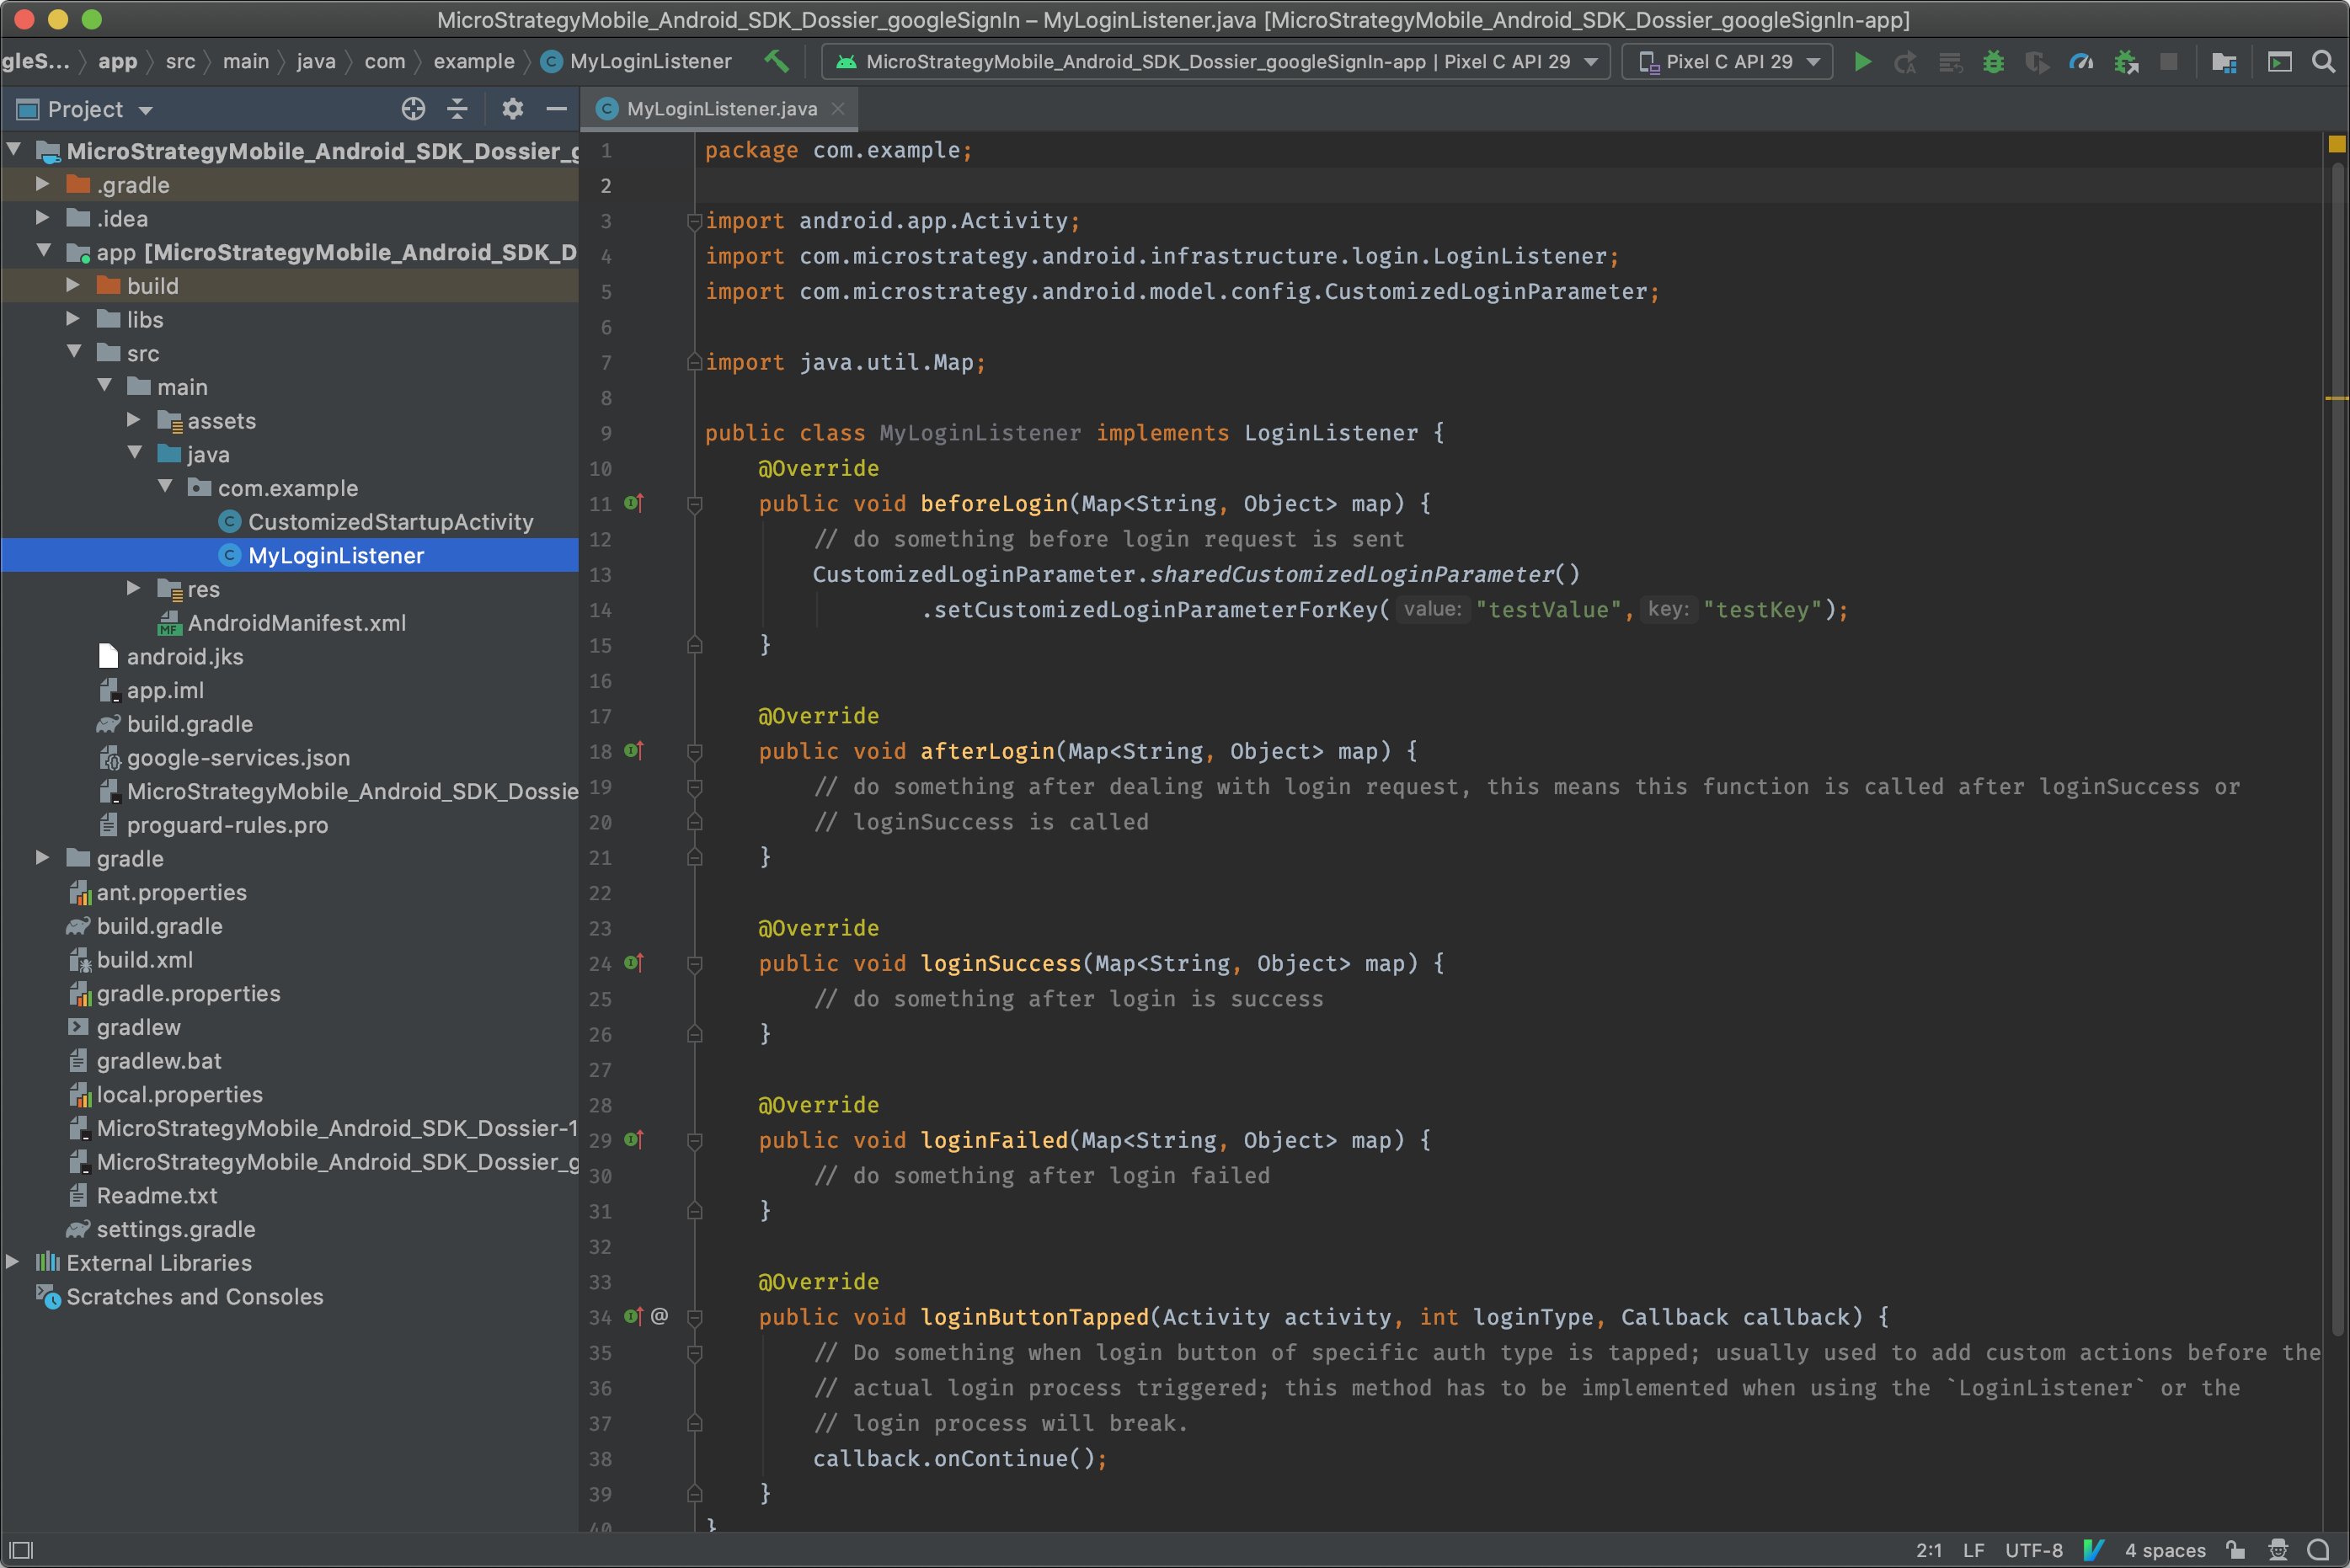2350x1568 pixels.
Task: Stop the running process square icon
Action: pyautogui.click(x=2169, y=62)
